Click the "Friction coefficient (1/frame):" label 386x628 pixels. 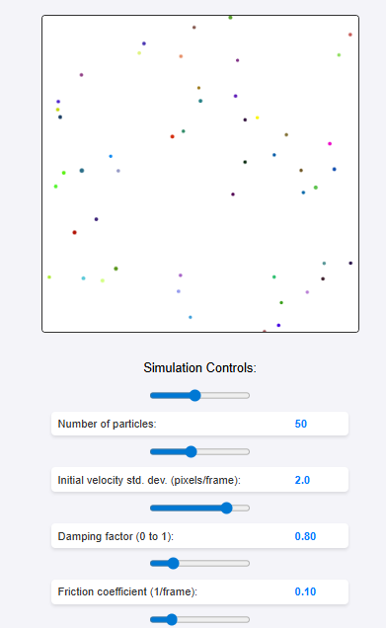[x=127, y=591]
